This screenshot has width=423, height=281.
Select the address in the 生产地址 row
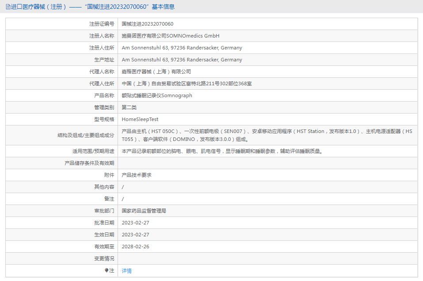(x=182, y=60)
